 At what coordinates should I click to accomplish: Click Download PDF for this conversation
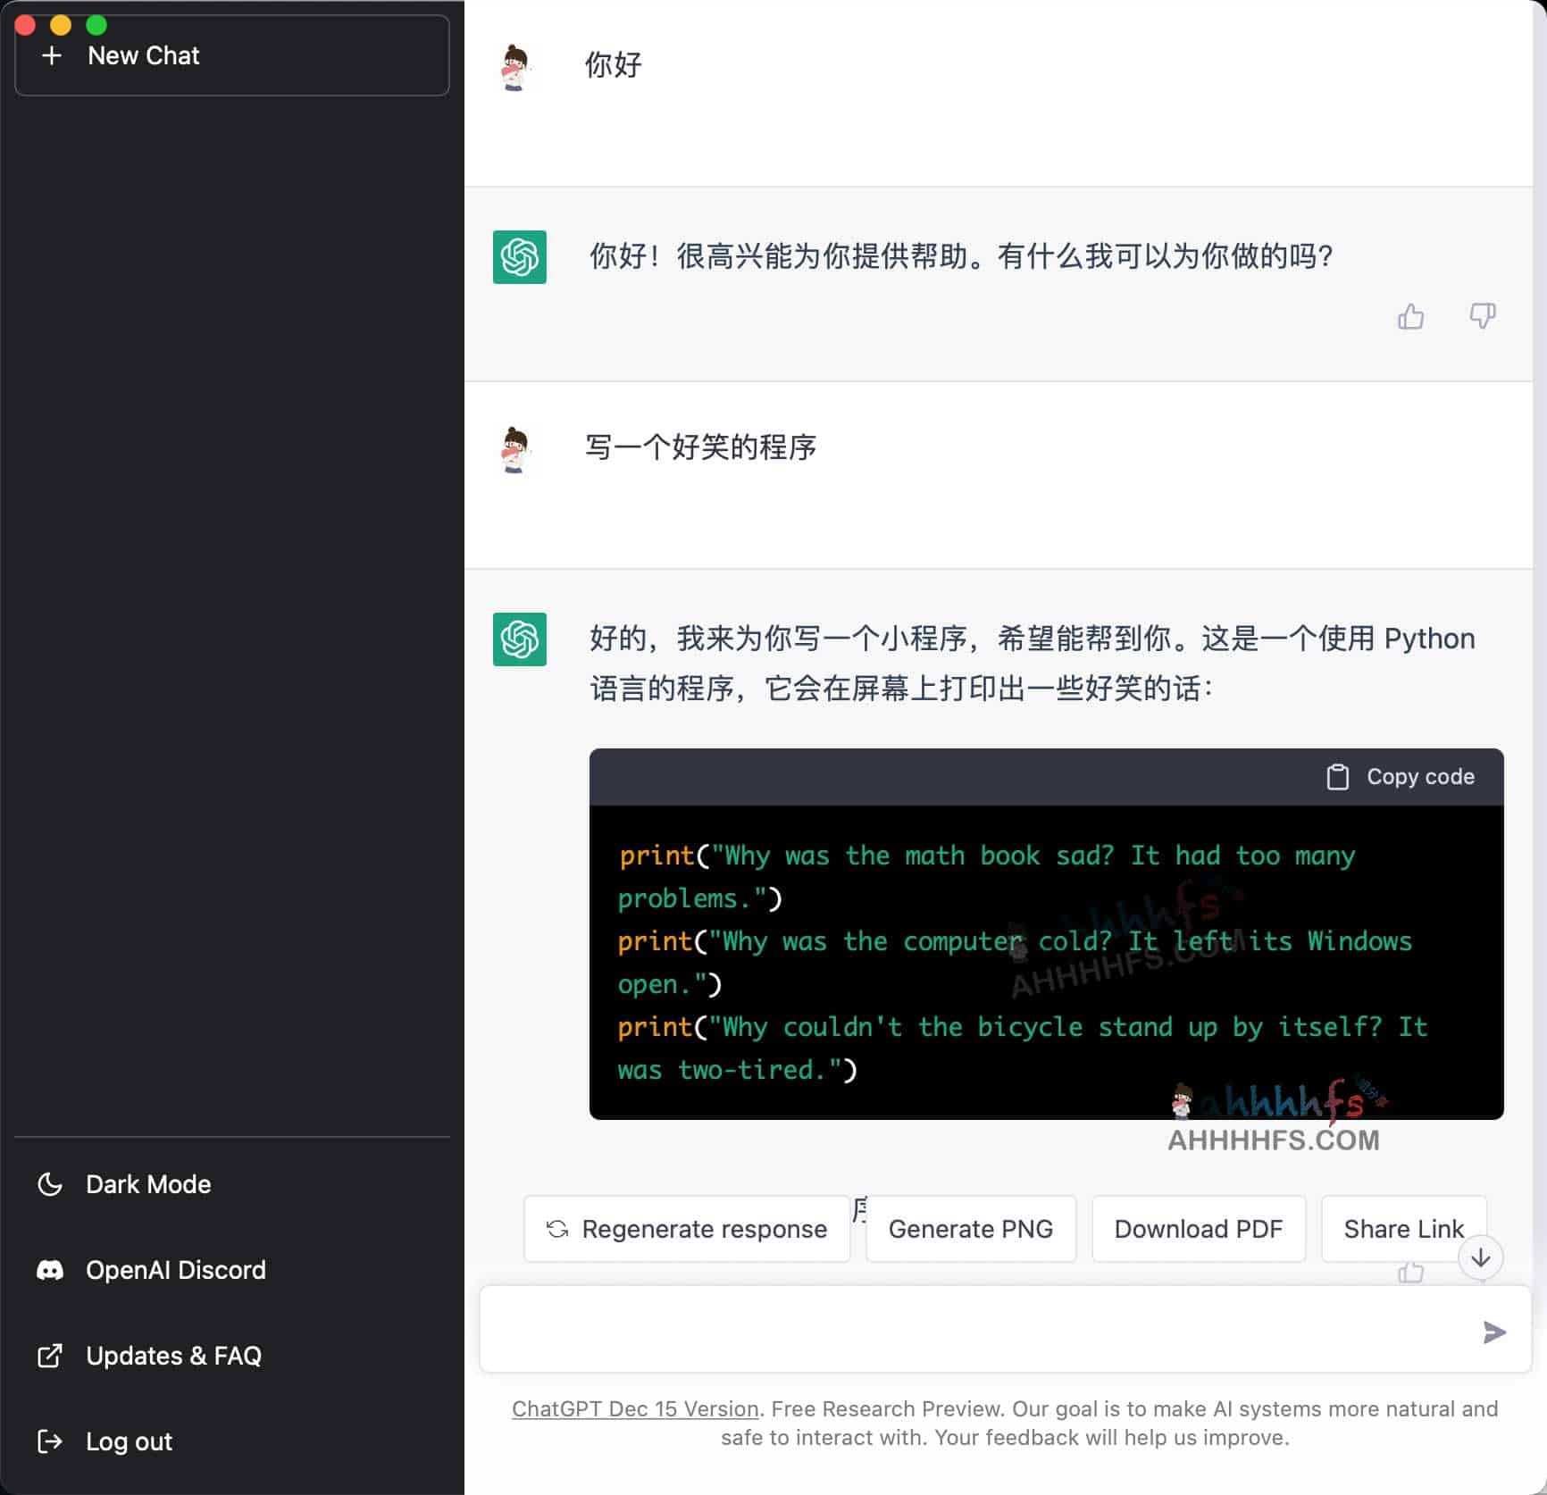pyautogui.click(x=1198, y=1229)
